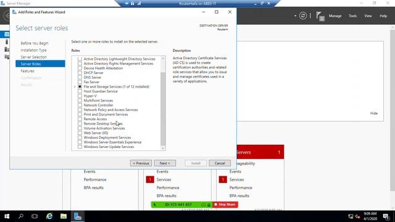Click the pin icon on remote session bar
Screen dimensions: 395x222
coord(127,3)
